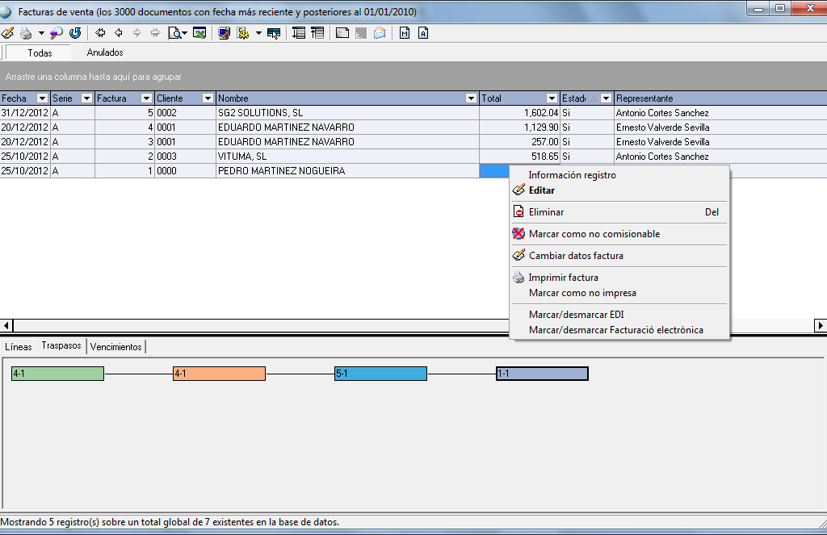Click the 257.00 total cell
This screenshot has height=535, width=827.
coord(519,142)
